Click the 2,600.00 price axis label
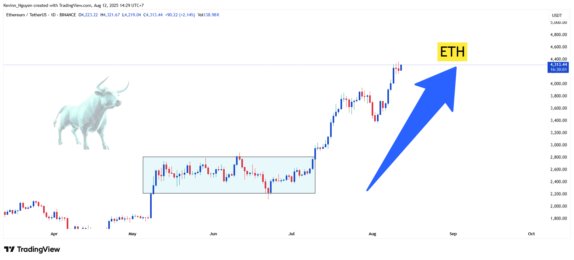Image resolution: width=574 pixels, height=260 pixels. pos(559,169)
